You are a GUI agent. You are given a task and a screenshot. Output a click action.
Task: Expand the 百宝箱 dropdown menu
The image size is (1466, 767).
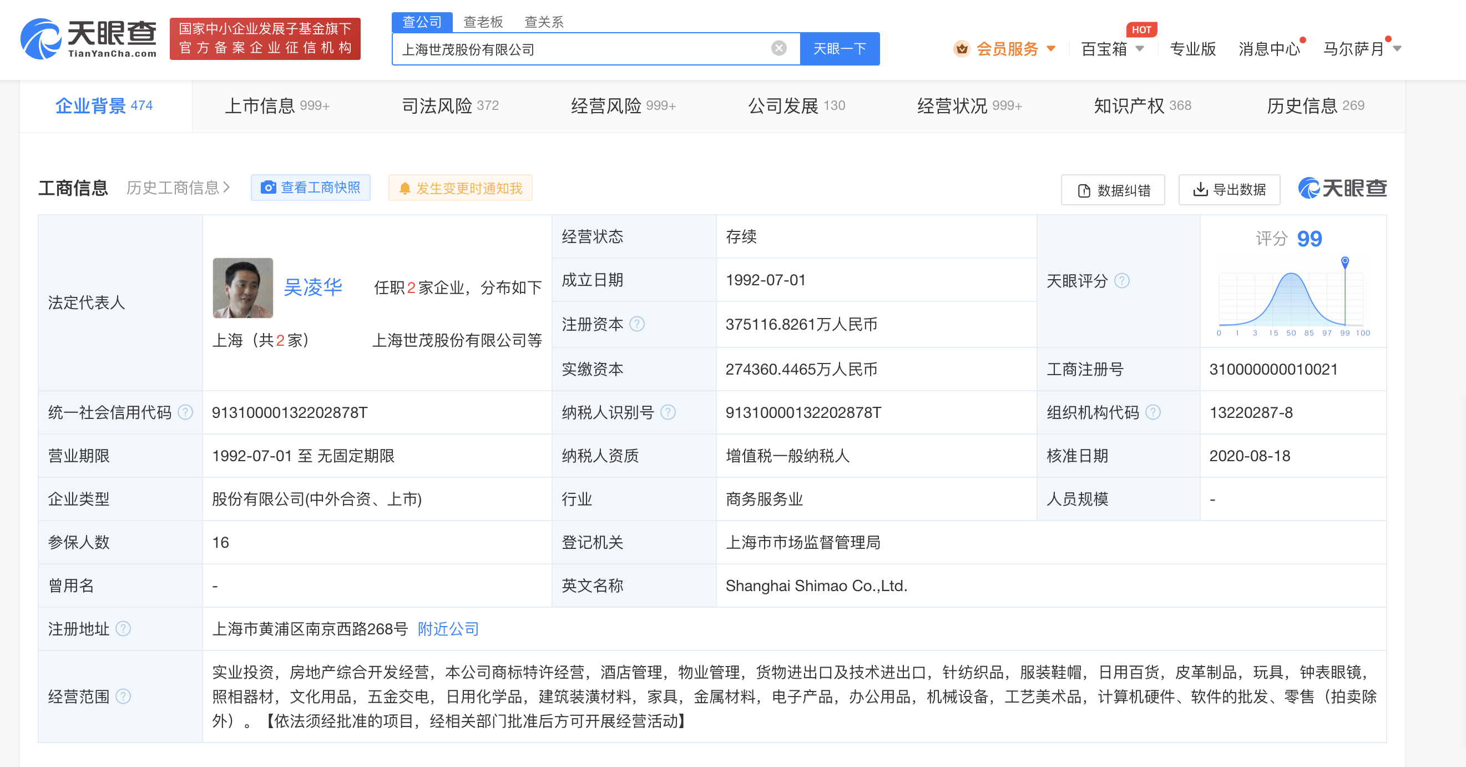click(x=1139, y=49)
